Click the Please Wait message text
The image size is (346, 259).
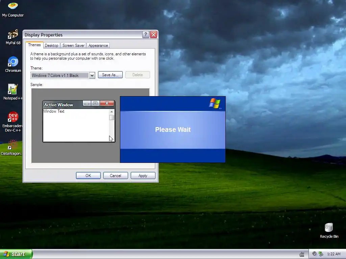173,129
